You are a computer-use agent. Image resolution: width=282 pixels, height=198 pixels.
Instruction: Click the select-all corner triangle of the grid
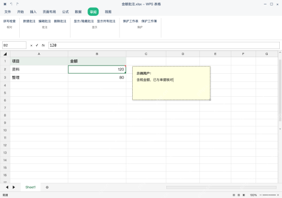(x=5, y=54)
